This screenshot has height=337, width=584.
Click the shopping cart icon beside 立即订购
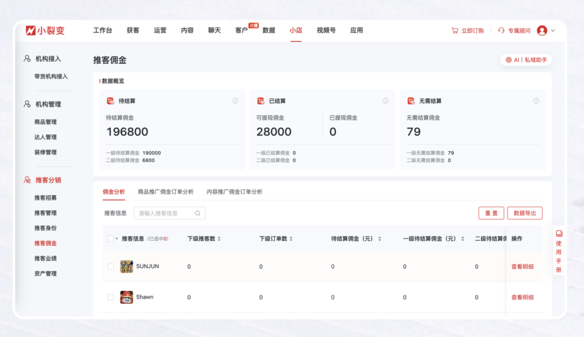[x=455, y=31]
